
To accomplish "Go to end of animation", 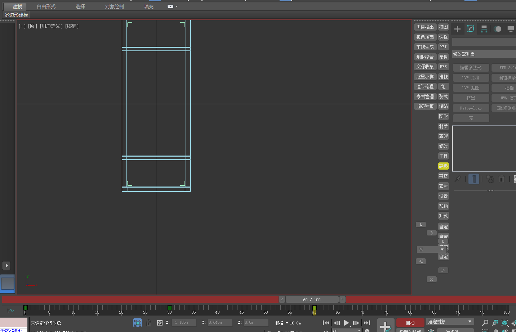I will click(x=367, y=323).
